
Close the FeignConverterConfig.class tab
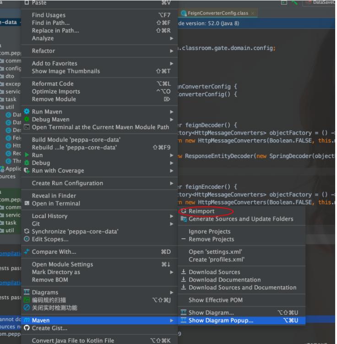253,13
